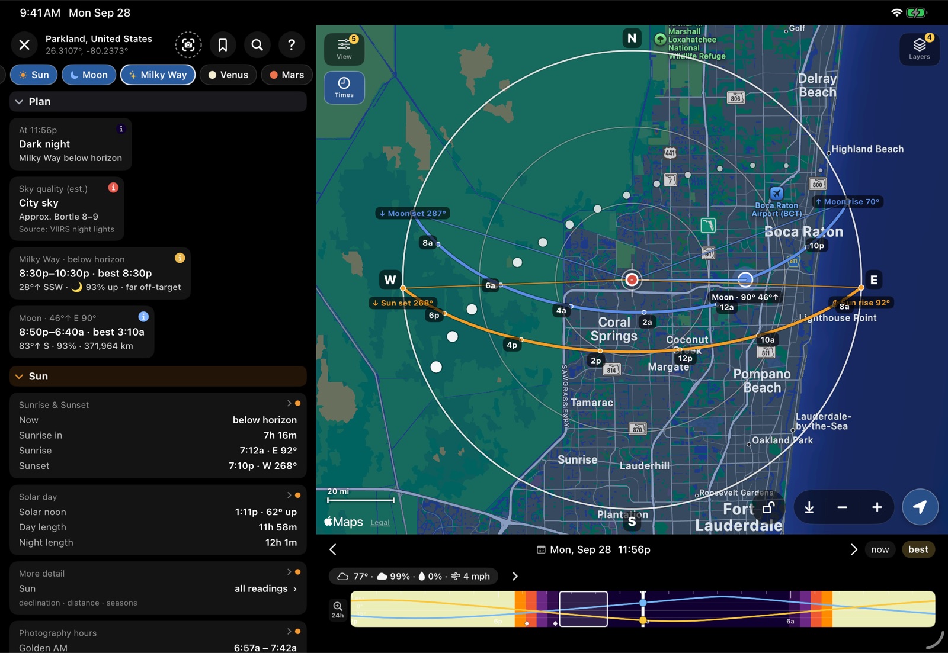Expand the Solar day card
The image size is (948, 653).
click(x=289, y=496)
